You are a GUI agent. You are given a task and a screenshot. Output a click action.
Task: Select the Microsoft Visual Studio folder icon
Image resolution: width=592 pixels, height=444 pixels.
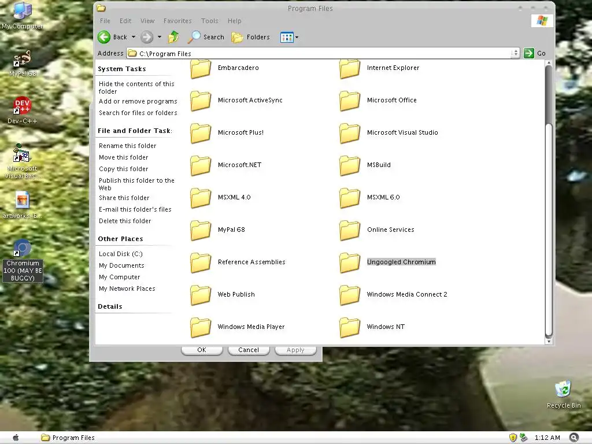350,134
